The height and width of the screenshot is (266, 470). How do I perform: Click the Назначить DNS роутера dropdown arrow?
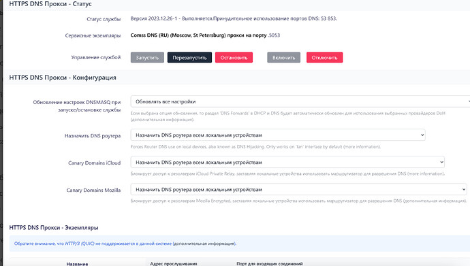point(422,135)
